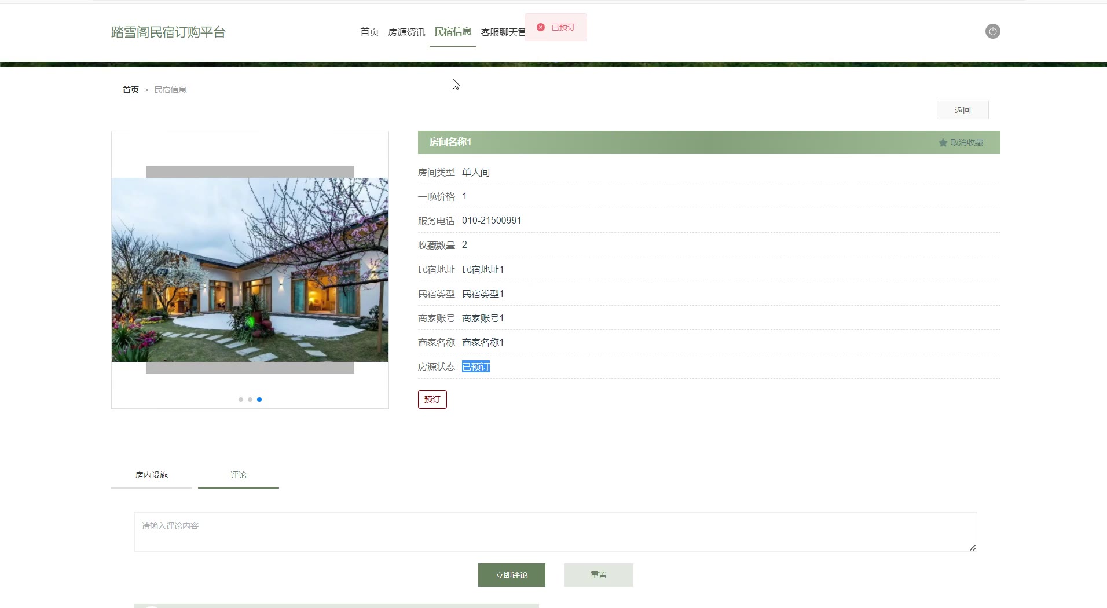Click the 收藏数量 label
Image resolution: width=1107 pixels, height=608 pixels.
click(x=437, y=246)
